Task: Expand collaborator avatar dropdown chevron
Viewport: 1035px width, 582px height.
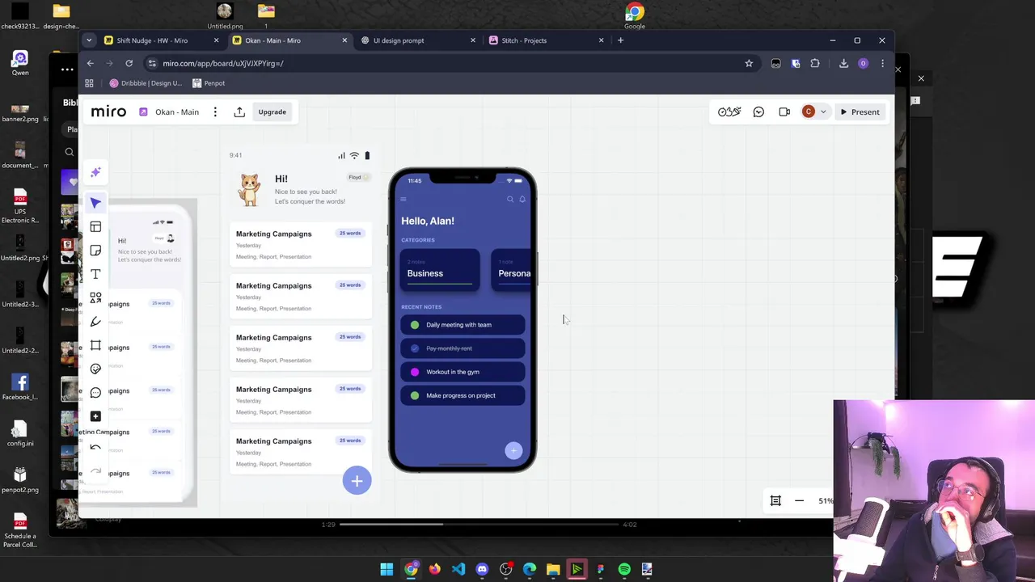Action: 823,112
